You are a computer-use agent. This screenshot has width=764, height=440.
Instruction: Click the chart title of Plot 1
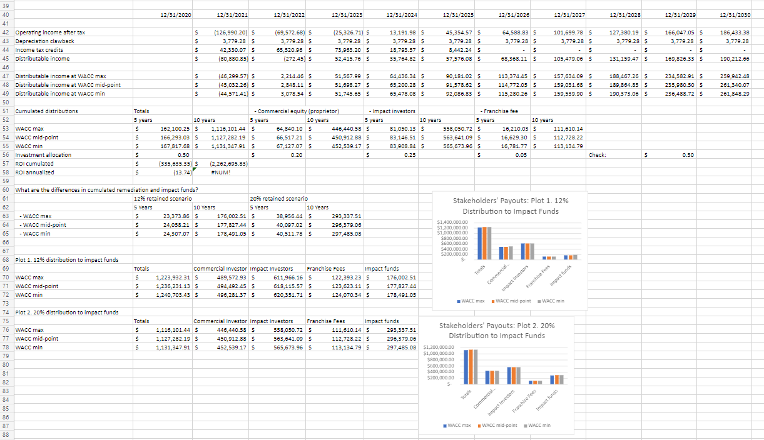[x=509, y=206]
